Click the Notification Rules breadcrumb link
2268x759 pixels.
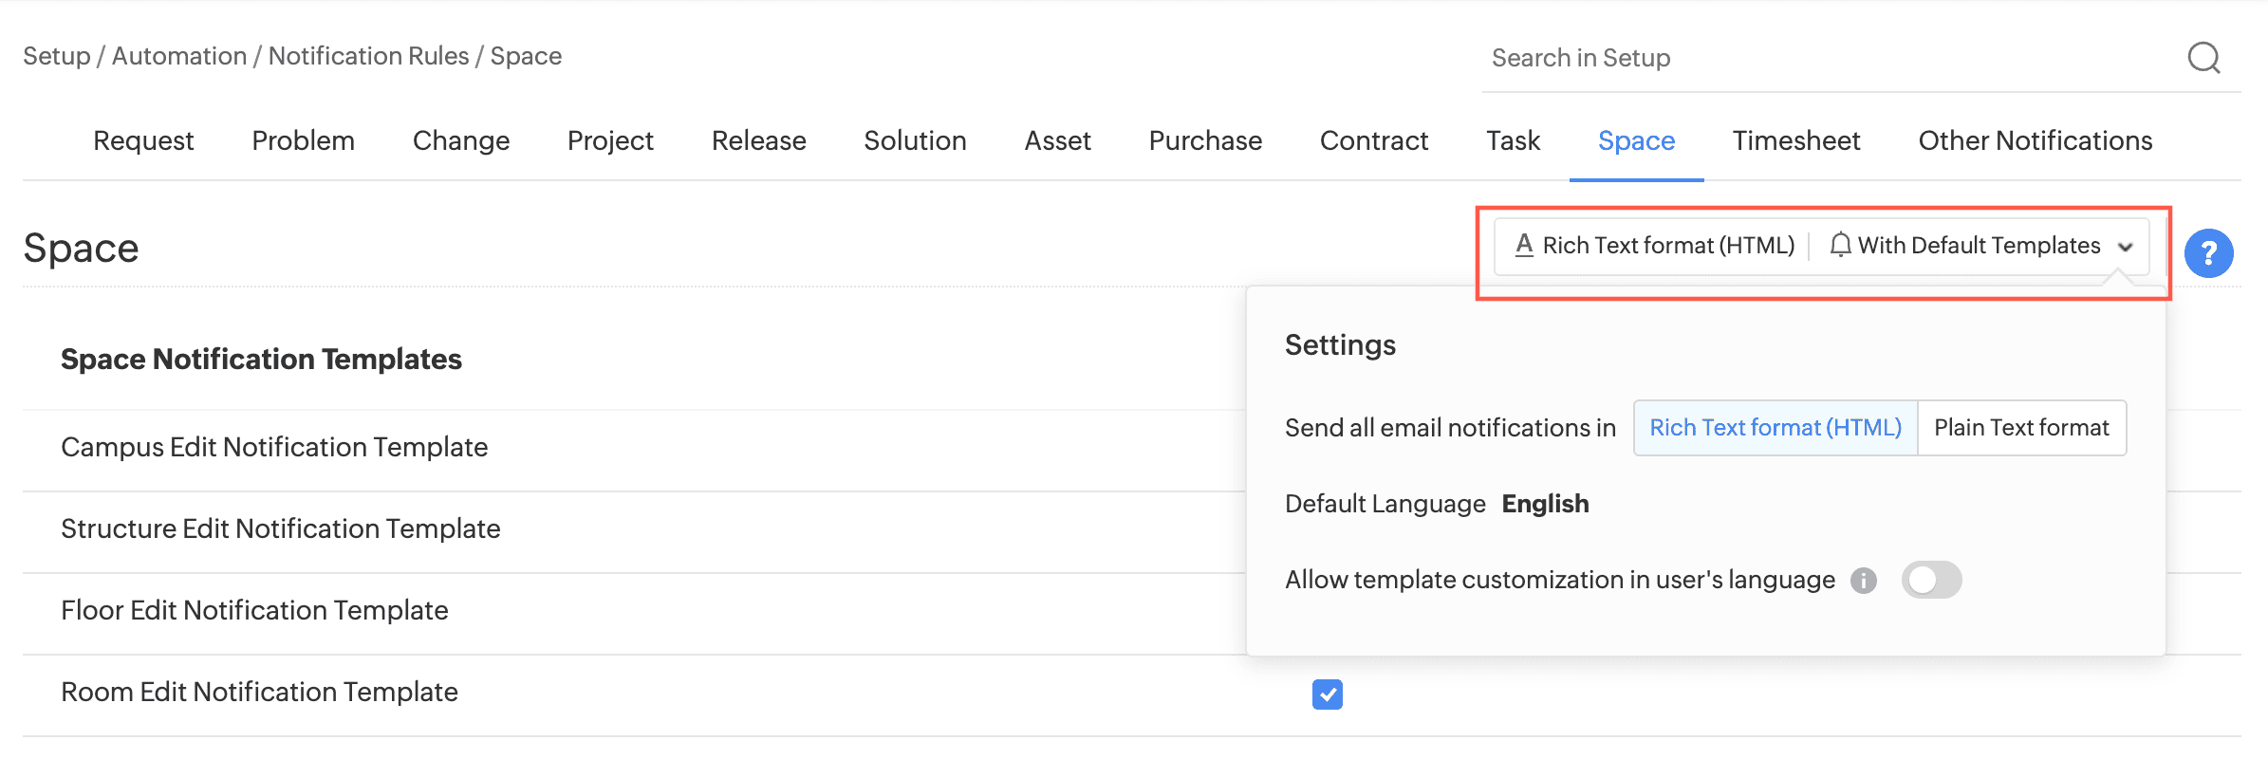click(x=368, y=56)
